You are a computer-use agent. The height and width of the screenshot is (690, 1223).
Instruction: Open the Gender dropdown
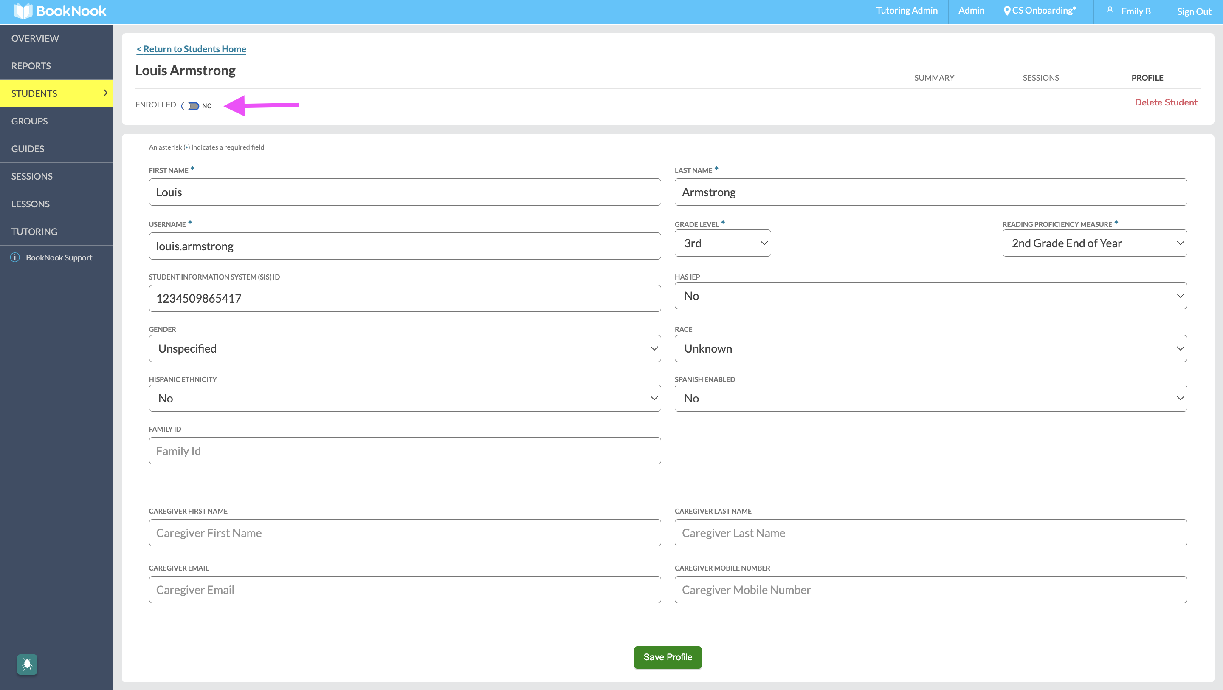pyautogui.click(x=405, y=348)
